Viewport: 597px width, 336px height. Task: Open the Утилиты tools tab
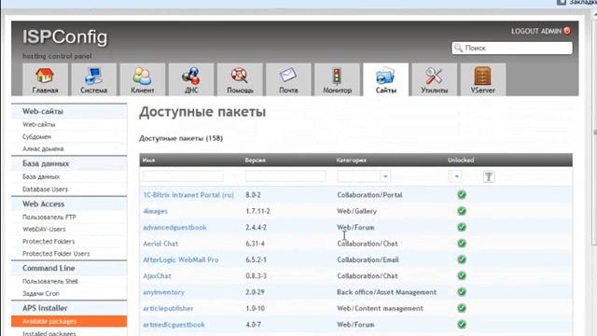435,79
